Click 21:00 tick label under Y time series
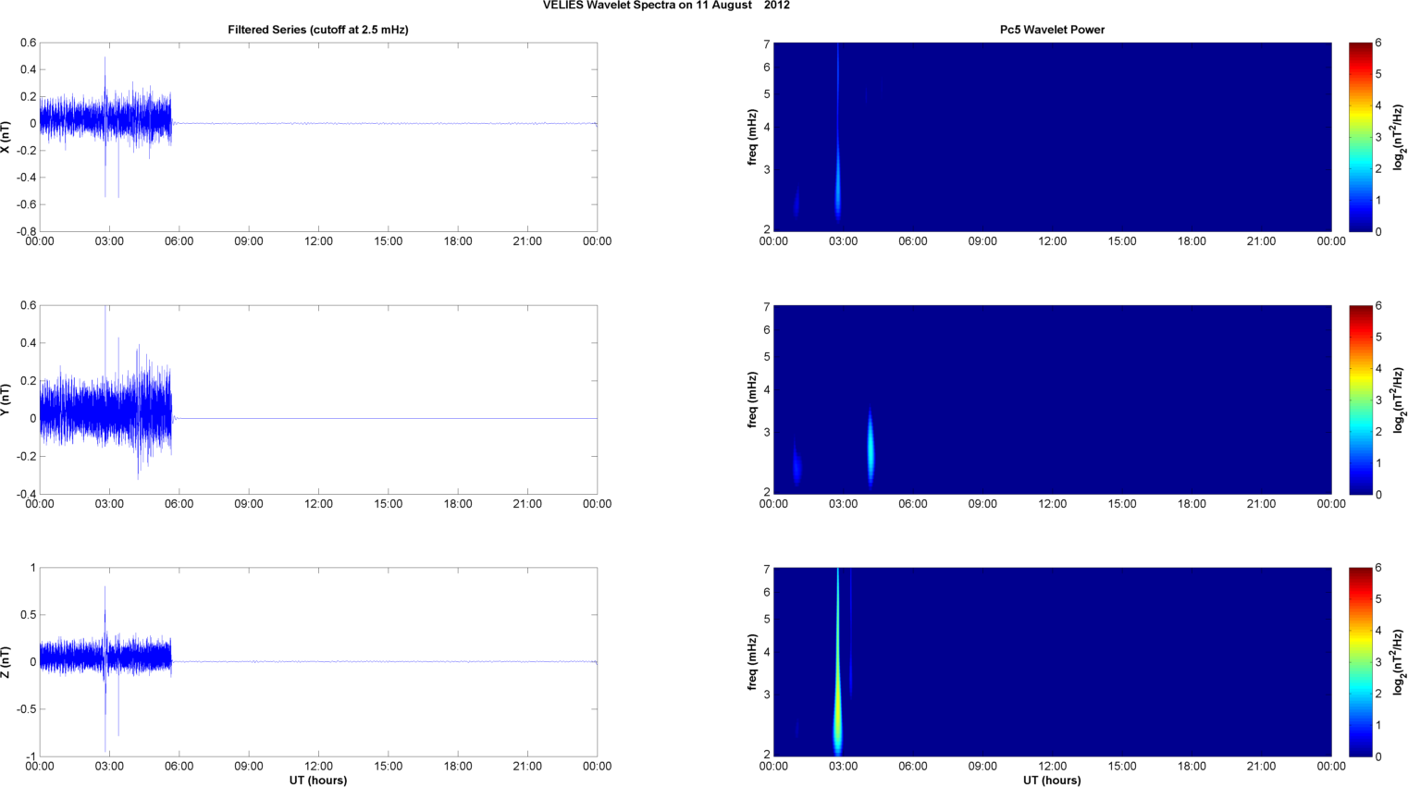The width and height of the screenshot is (1408, 787). click(527, 504)
